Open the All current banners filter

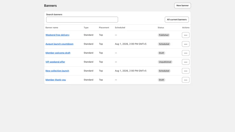(x=177, y=20)
